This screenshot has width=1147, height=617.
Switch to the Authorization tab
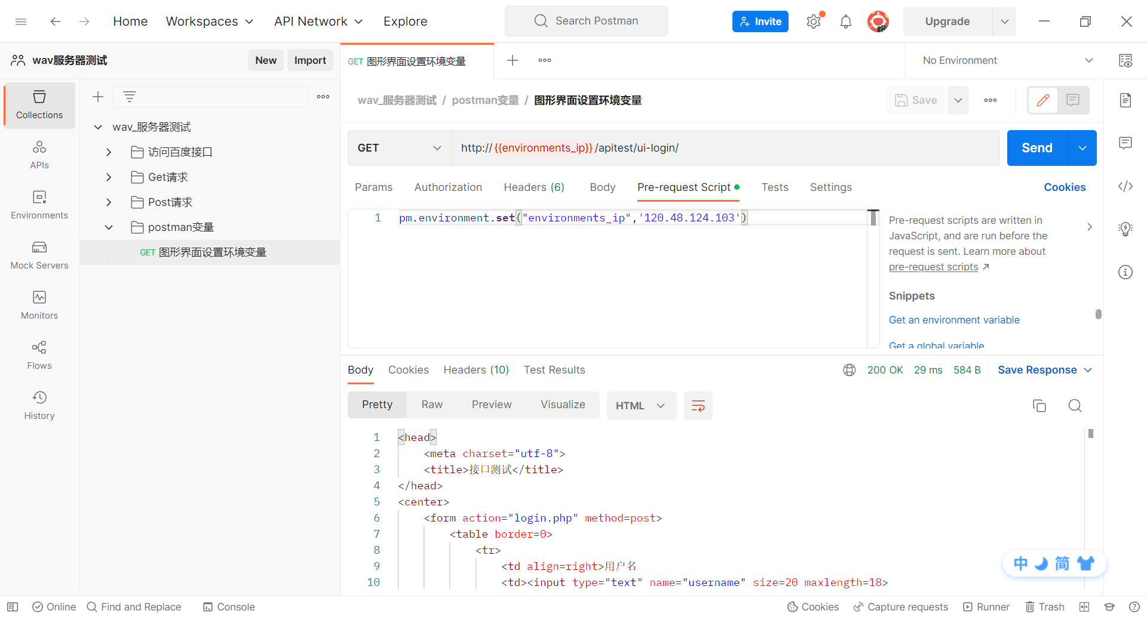[448, 187]
